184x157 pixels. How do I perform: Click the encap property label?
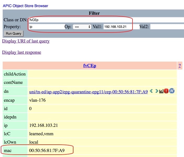coord(9,100)
